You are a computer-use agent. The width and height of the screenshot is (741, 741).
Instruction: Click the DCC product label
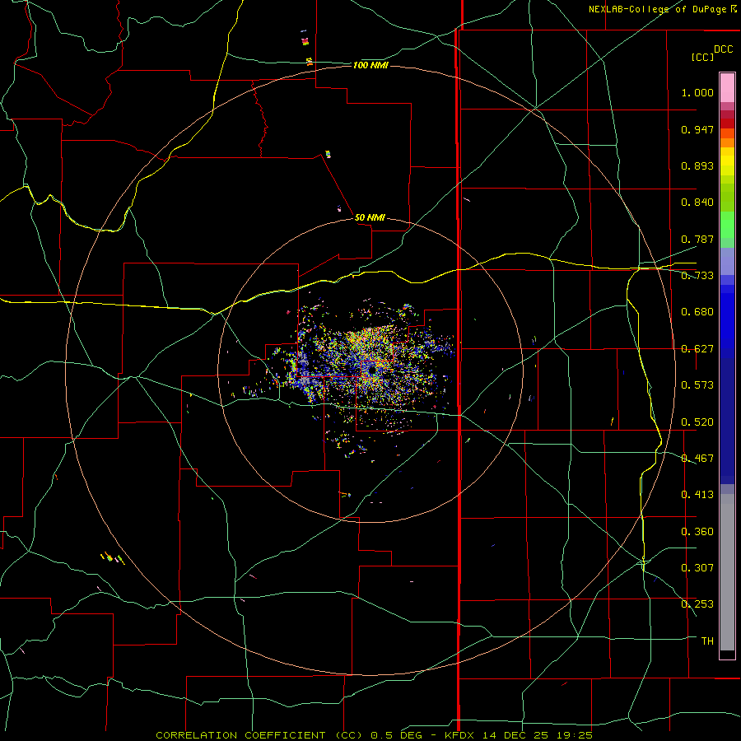(x=724, y=49)
